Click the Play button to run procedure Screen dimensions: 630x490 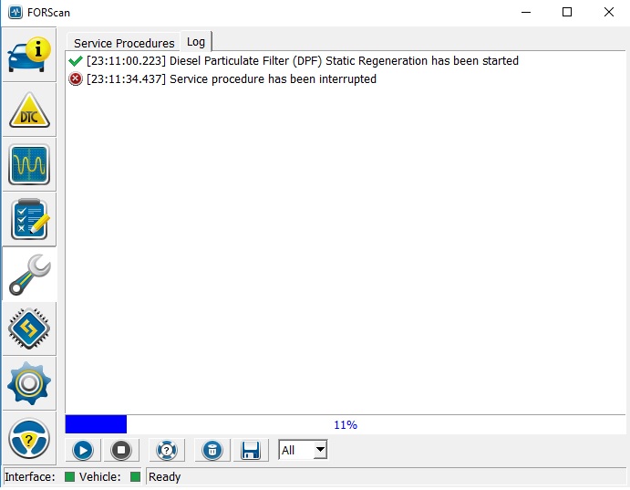(83, 450)
